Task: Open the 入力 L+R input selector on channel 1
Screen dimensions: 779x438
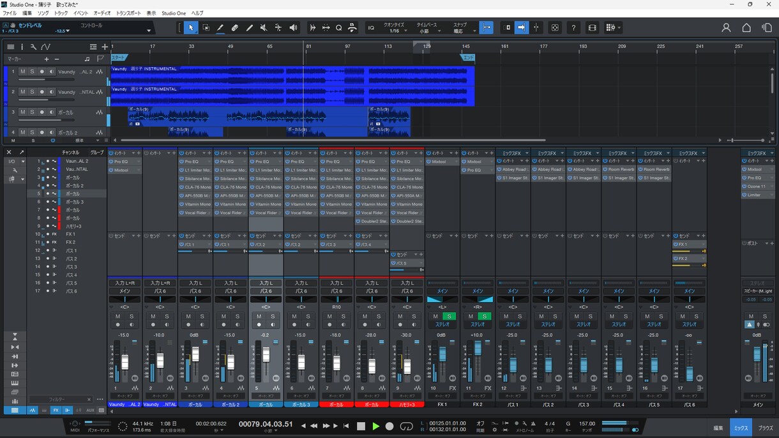Action: click(125, 283)
